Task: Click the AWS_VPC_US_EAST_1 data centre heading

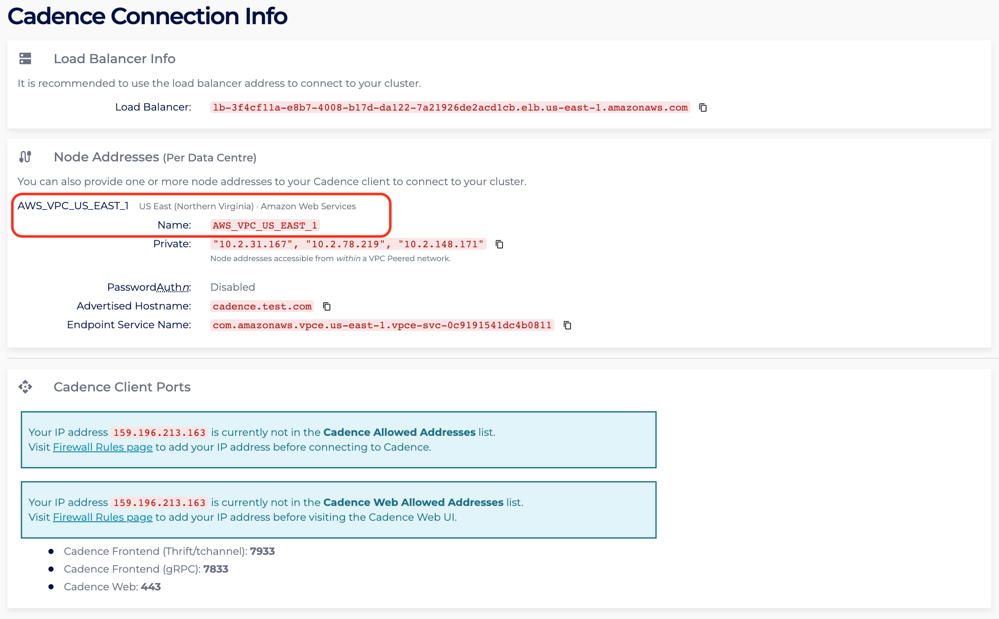Action: click(x=73, y=206)
